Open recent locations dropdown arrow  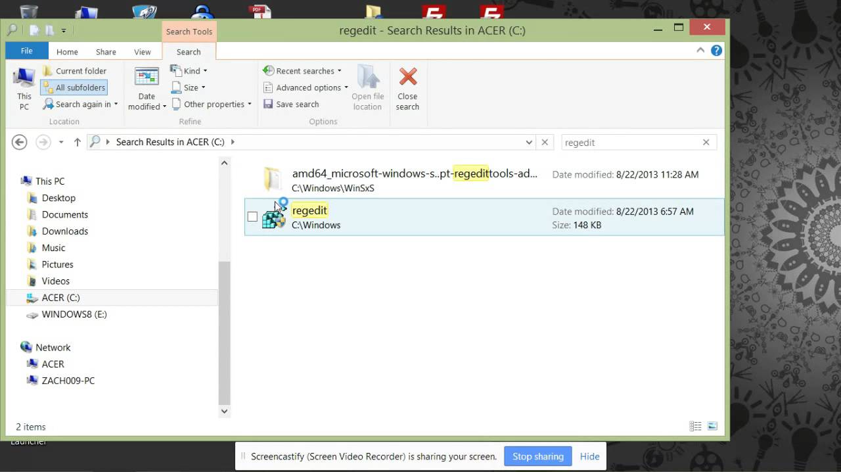(x=61, y=142)
